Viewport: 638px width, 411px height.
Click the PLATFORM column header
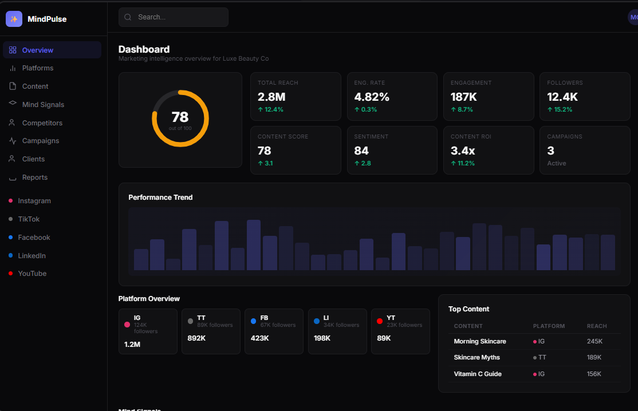(549, 326)
